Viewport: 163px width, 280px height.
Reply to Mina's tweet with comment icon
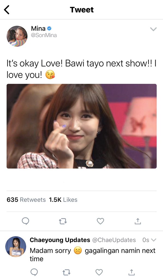(25, 221)
